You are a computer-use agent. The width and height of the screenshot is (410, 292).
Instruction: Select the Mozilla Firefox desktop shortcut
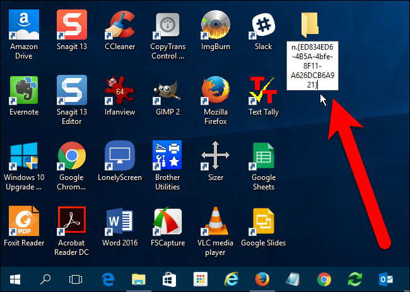(x=215, y=91)
